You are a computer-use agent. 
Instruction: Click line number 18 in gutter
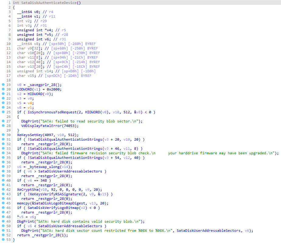9,80
